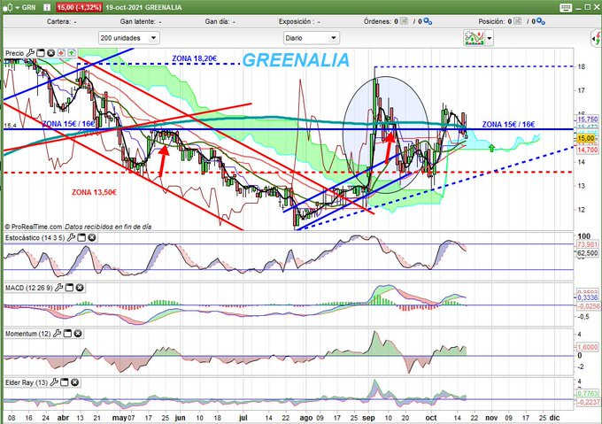Click the GREENALIA chart title annotation
Image resolution: width=602 pixels, height=424 pixels.
[x=296, y=60]
